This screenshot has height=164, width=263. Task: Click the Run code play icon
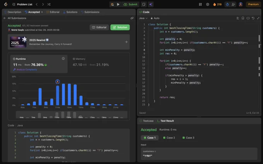[x=118, y=4]
